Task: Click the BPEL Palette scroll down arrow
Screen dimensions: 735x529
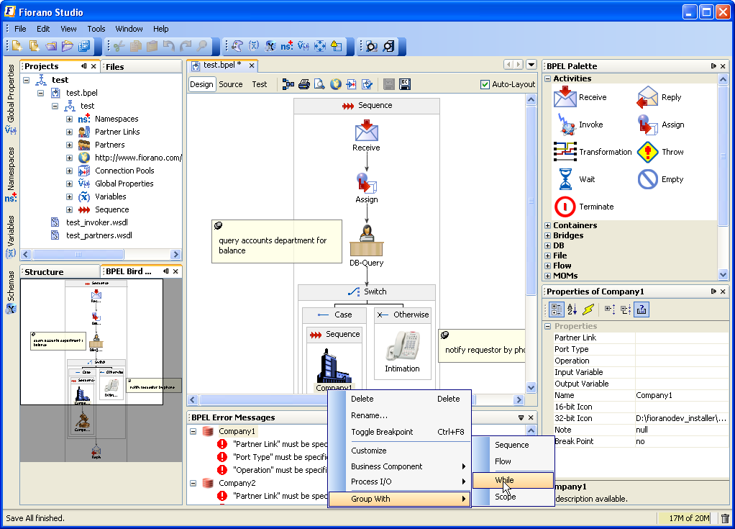Action: 723,275
